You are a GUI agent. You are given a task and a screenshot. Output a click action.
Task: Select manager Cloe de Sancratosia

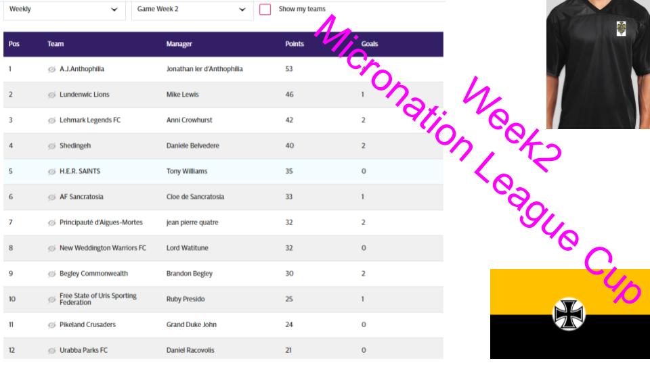195,197
